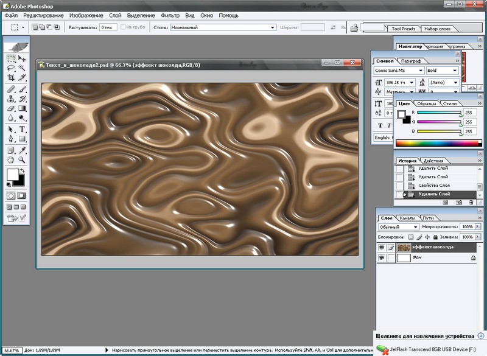Image resolution: width=487 pixels, height=356 pixels.
Task: Pick the Magic Wand tool
Action: (22, 68)
